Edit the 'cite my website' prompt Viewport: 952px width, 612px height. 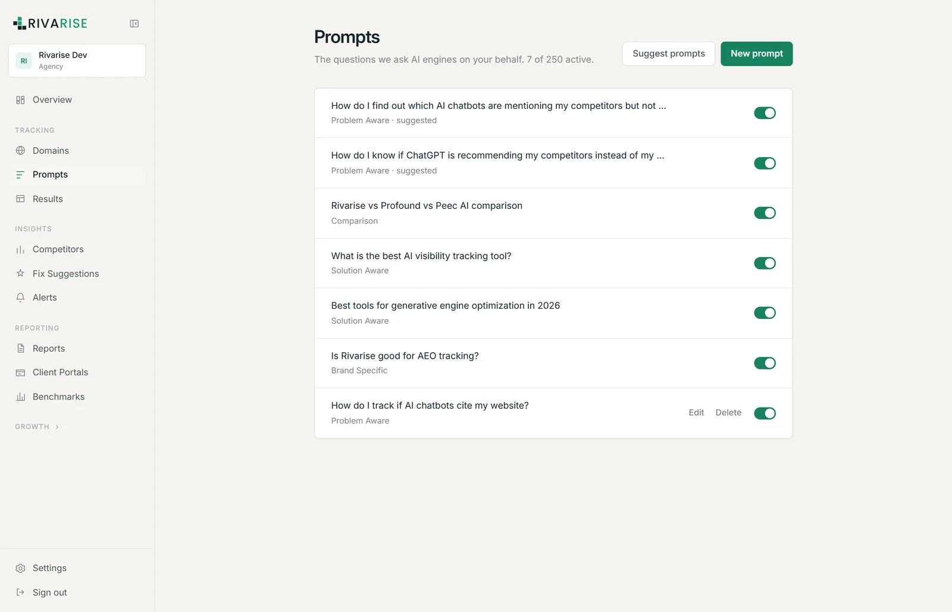click(696, 413)
